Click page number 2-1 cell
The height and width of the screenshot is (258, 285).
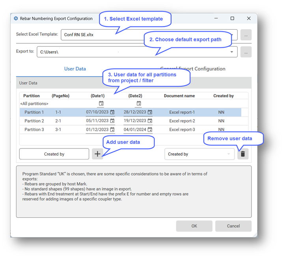[x=58, y=121]
